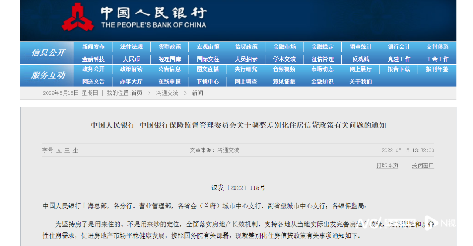473x246 pixels.
Task: Go to 国际交往 page
Action: tap(208, 59)
